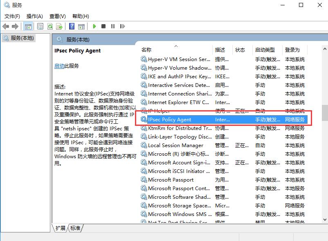Click the list scrollbar up arrow
The image size is (328, 241).
click(325, 49)
